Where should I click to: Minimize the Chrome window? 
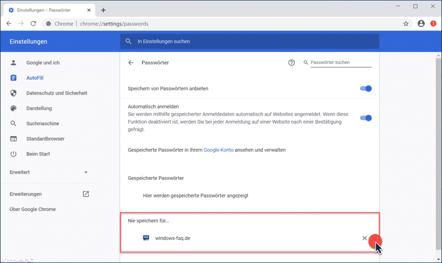[398, 6]
